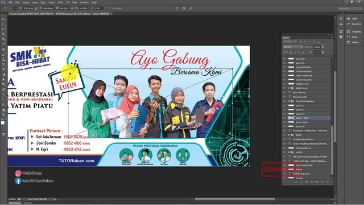
Task: Select the Contact Person text layer
Action: click(307, 148)
